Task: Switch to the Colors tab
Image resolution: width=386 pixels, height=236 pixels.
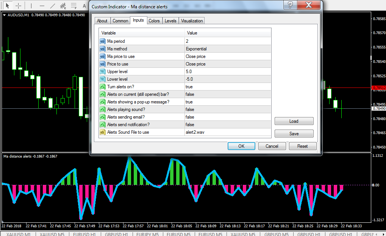Action: [154, 21]
